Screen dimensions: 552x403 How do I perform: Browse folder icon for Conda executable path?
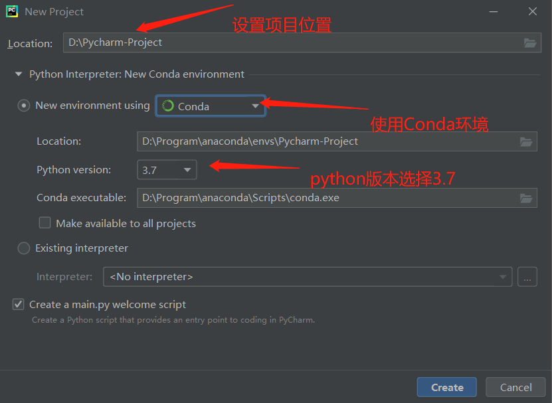(x=526, y=198)
